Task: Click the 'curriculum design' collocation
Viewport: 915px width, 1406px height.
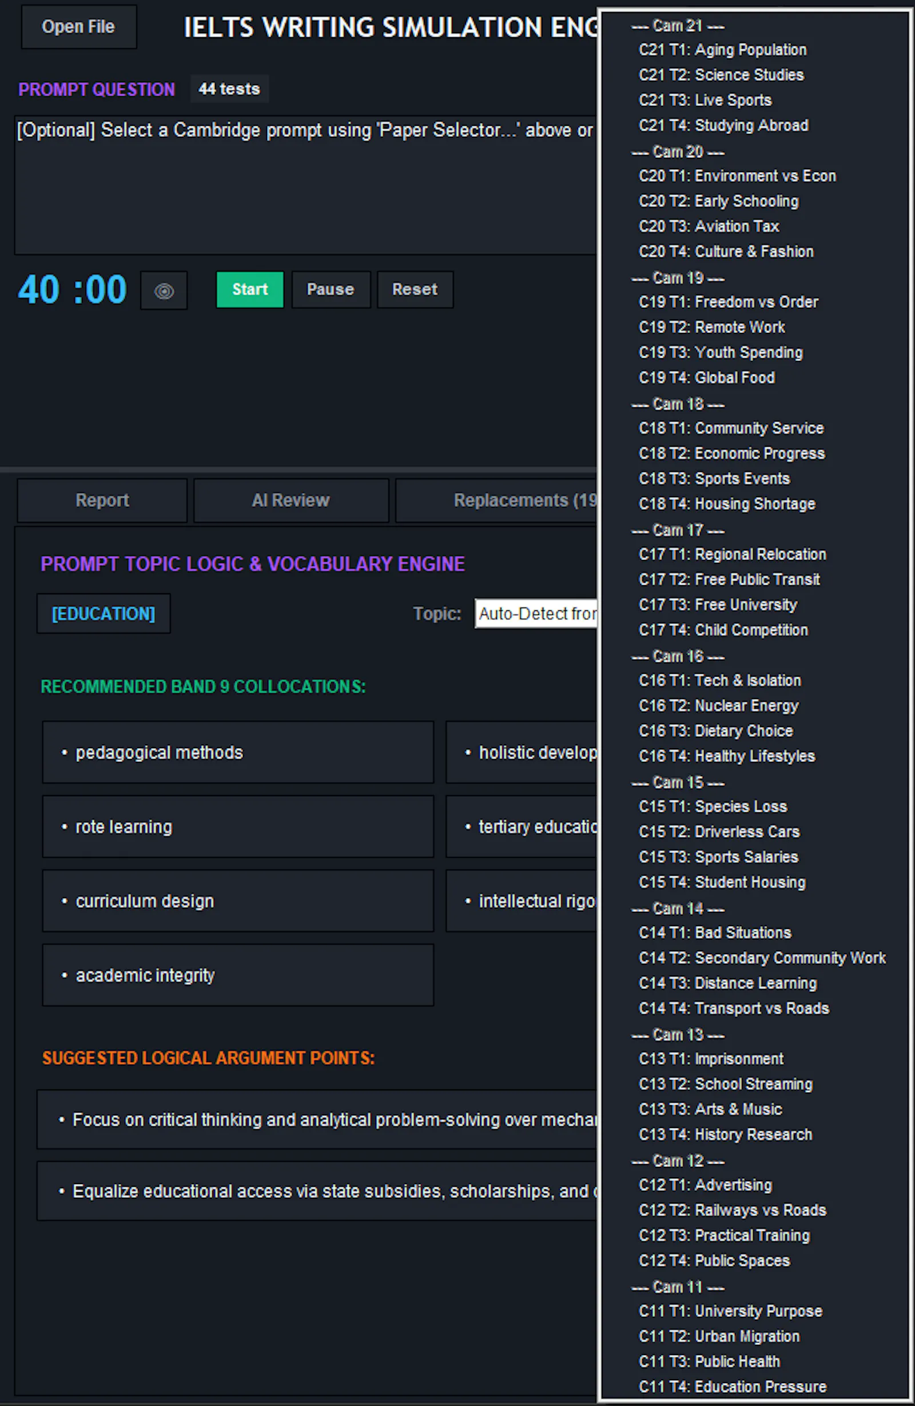Action: [238, 901]
